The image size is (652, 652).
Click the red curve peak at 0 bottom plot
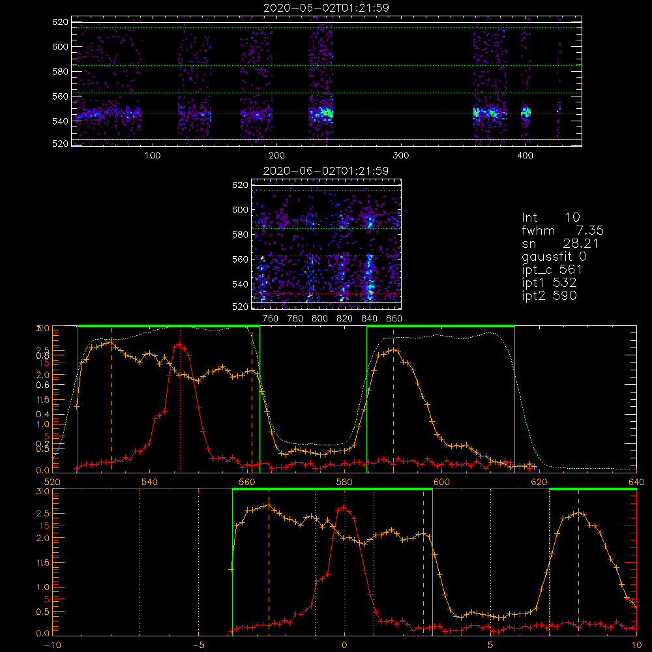pyautogui.click(x=344, y=508)
